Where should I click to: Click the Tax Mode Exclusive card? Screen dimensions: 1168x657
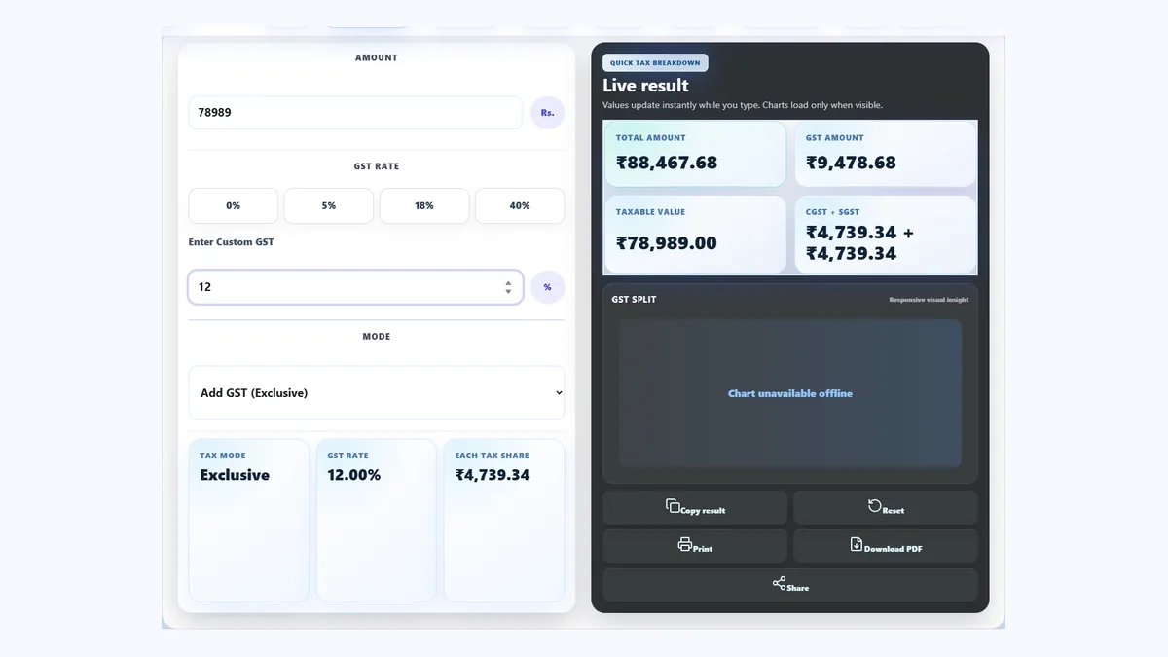249,521
